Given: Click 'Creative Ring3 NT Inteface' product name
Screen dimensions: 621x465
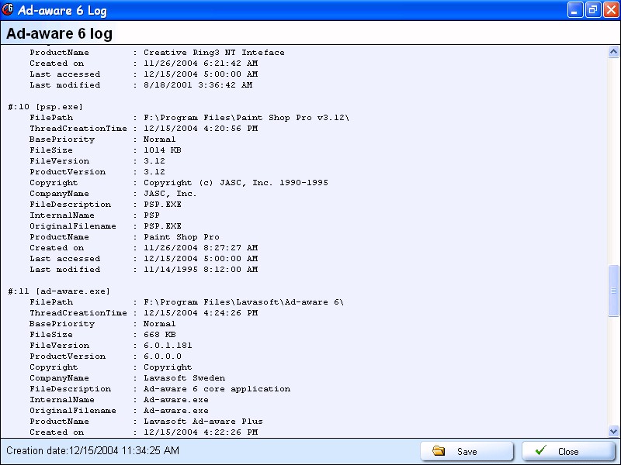Looking at the screenshot, I should (x=214, y=53).
